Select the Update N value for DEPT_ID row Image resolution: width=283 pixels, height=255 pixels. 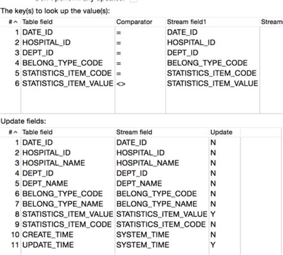click(x=213, y=173)
